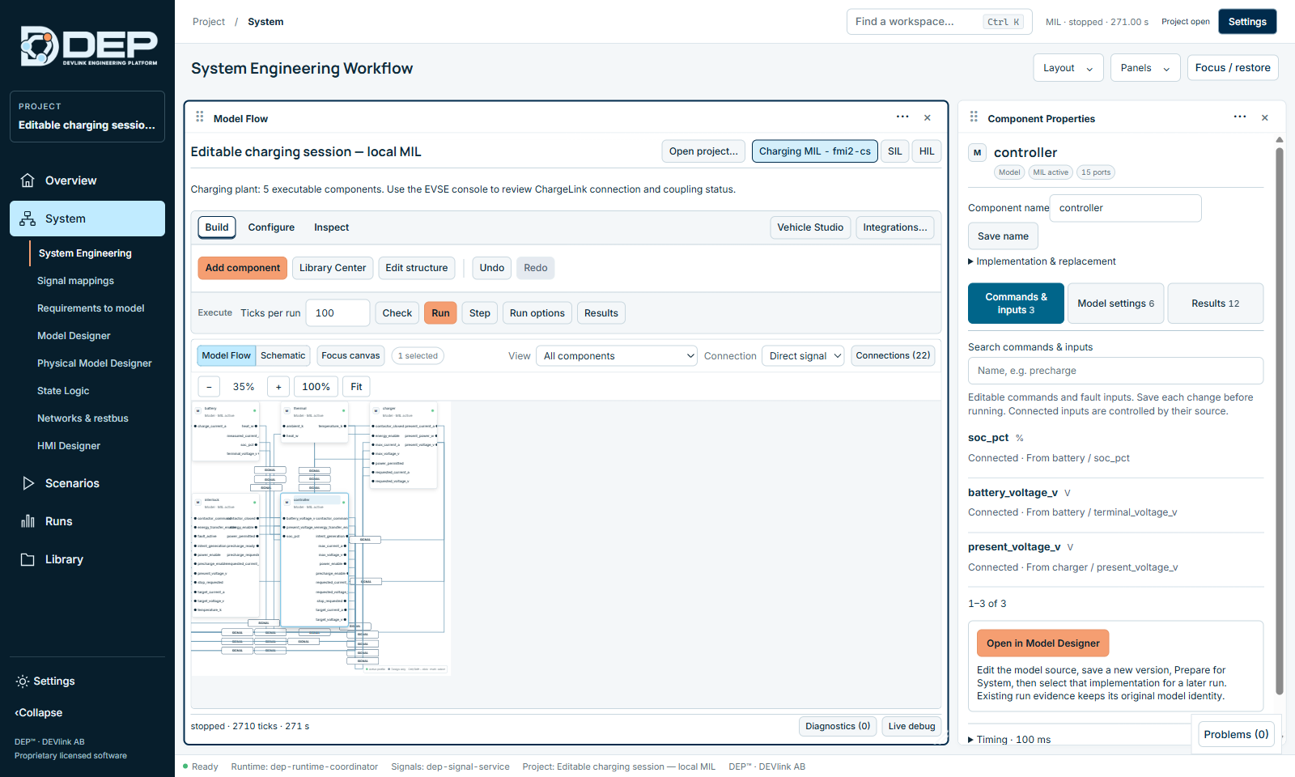Open Component Properties more options
The height and width of the screenshot is (777, 1295).
1240,117
